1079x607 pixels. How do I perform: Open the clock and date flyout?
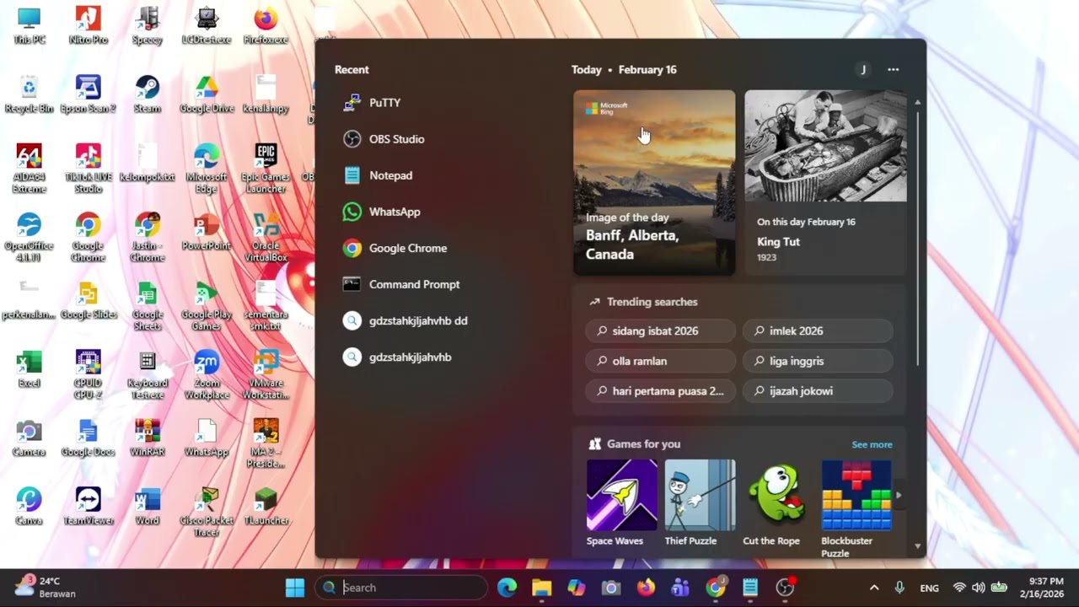[x=1040, y=588]
